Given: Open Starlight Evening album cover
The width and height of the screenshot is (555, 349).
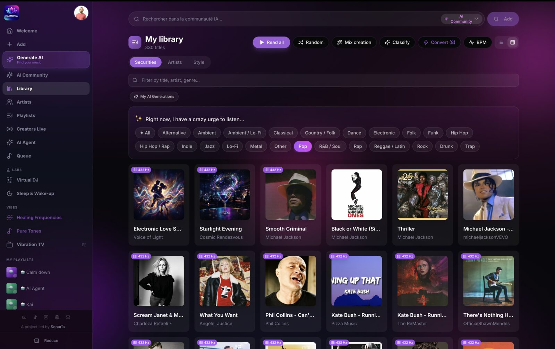Looking at the screenshot, I should click(225, 195).
